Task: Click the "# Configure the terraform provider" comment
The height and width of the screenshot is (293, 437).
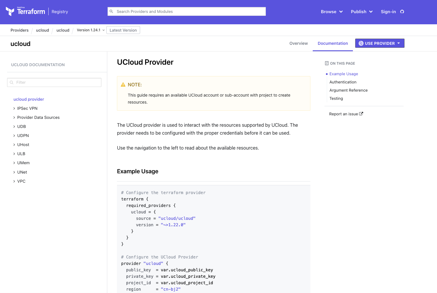Action: 163,193
